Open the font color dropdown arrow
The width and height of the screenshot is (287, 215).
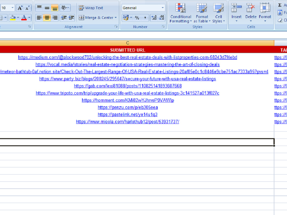29,17
